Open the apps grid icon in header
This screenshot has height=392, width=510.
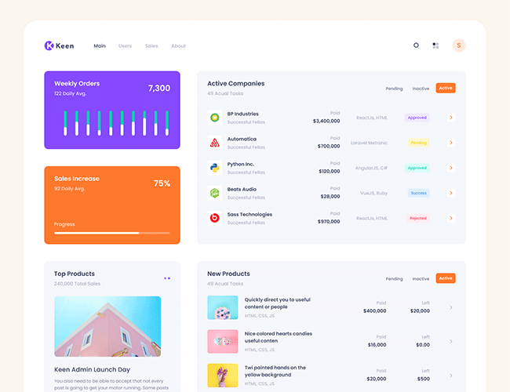[435, 45]
